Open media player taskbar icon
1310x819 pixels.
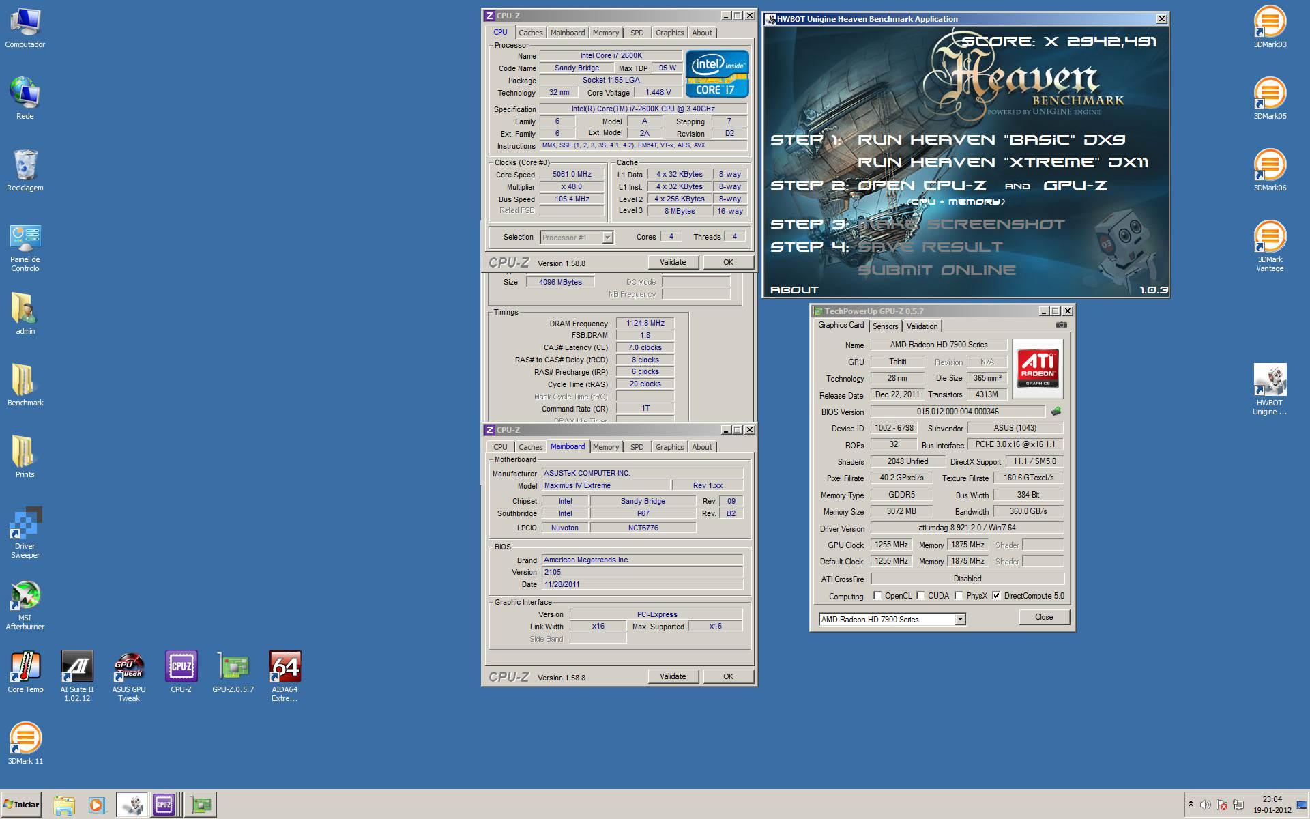96,805
